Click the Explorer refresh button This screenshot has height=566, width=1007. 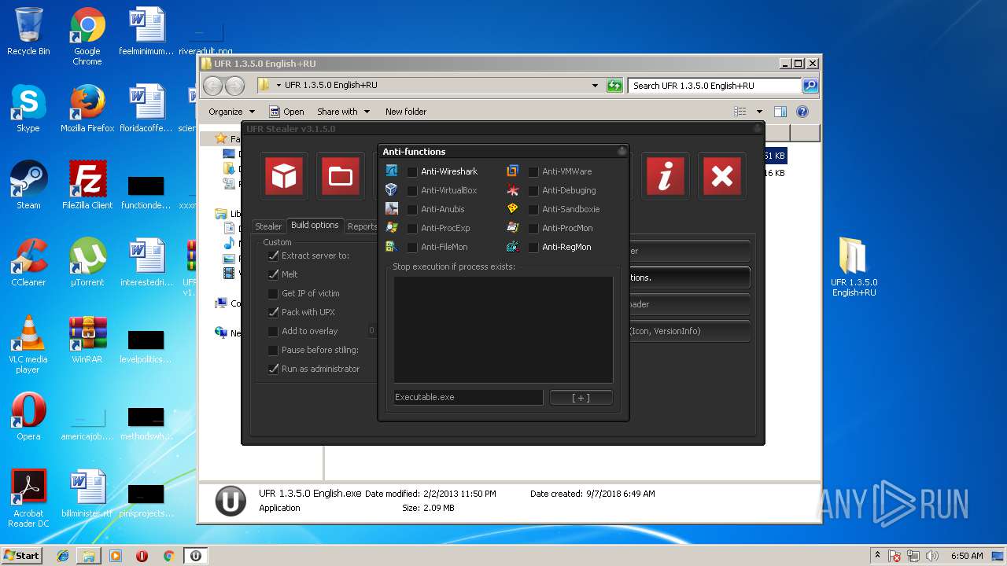coord(614,86)
